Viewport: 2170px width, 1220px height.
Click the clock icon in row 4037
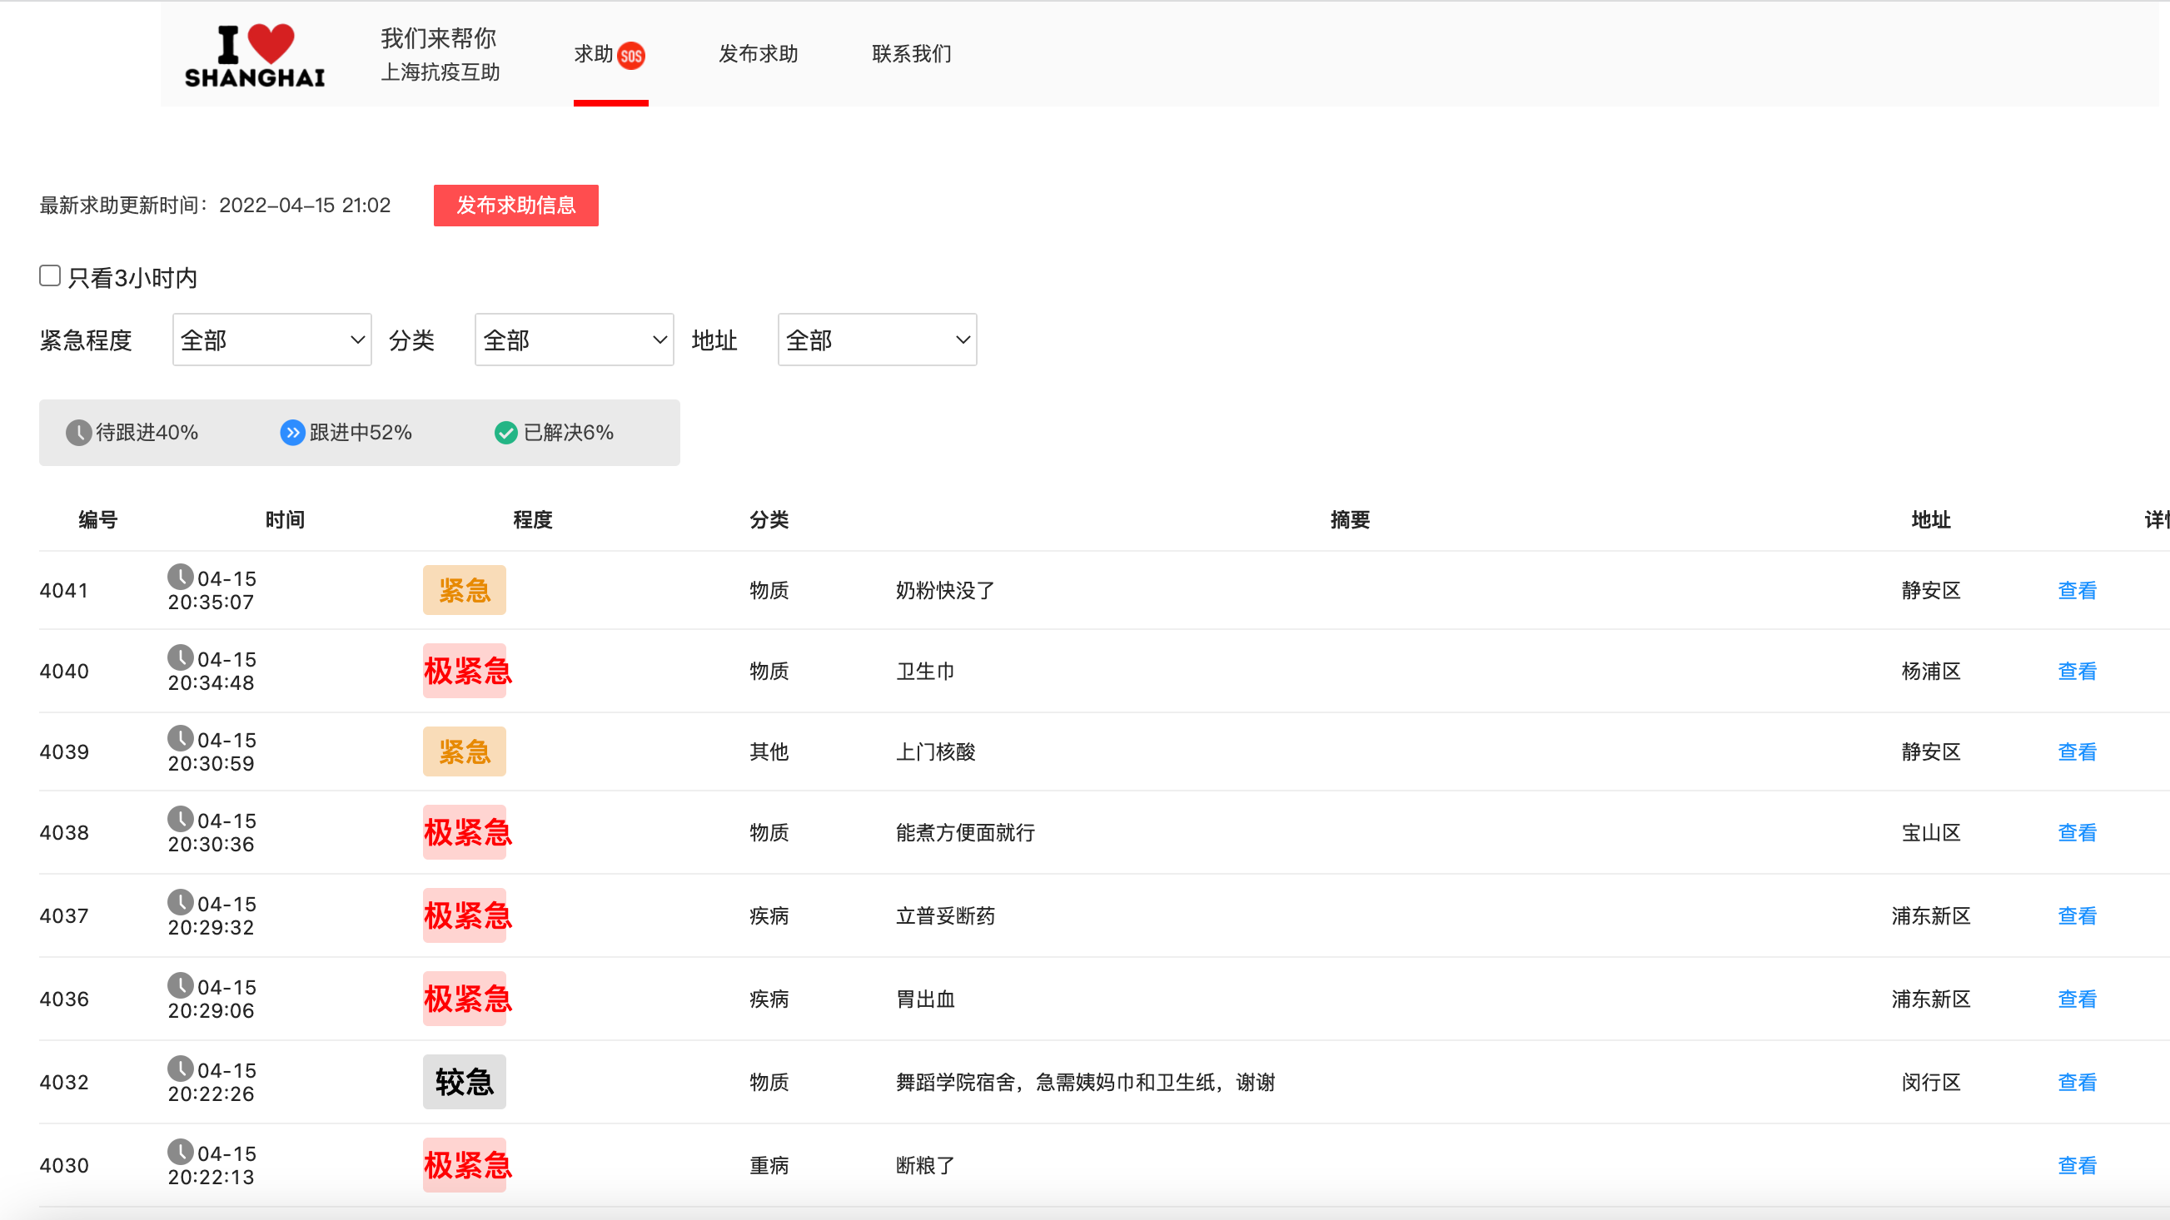180,902
